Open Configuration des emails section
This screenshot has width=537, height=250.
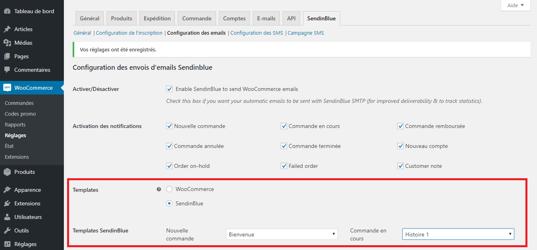pos(196,33)
